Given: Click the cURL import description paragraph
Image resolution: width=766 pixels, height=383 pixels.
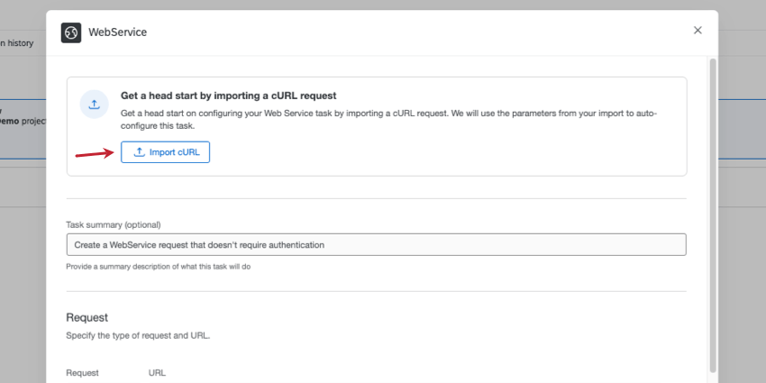Looking at the screenshot, I should point(389,120).
